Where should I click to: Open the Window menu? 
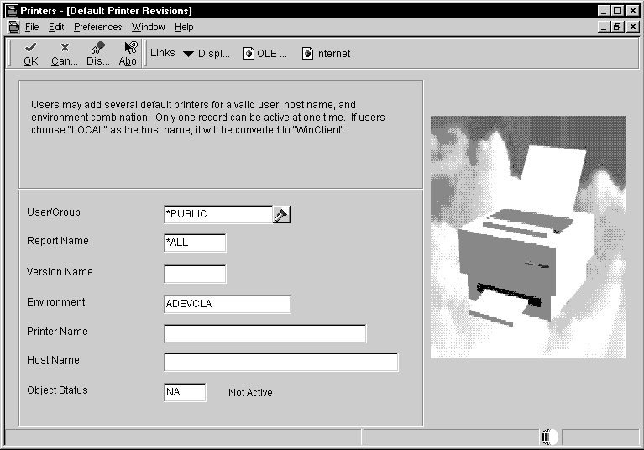[x=149, y=27]
